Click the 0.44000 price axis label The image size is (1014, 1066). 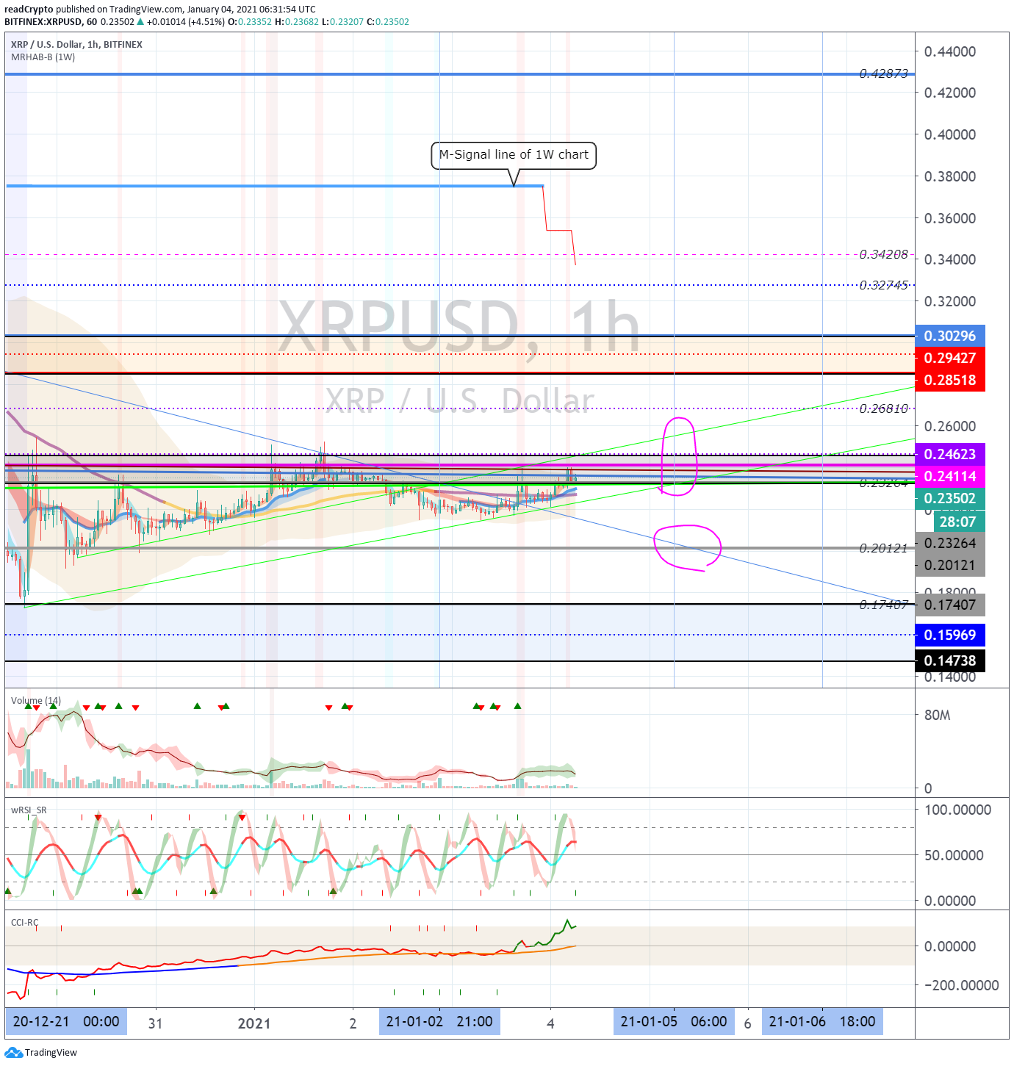pos(950,51)
